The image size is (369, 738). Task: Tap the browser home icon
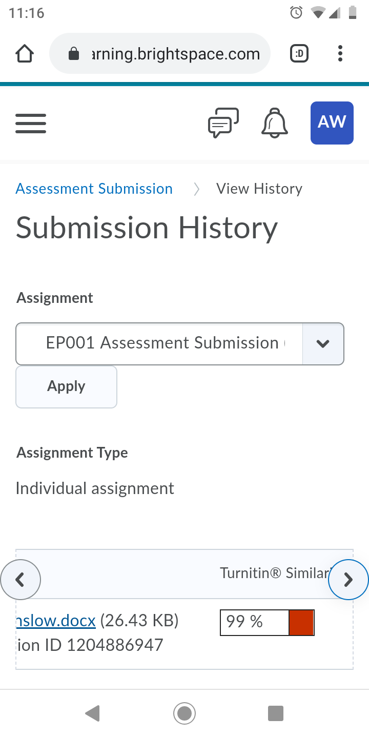pos(25,54)
